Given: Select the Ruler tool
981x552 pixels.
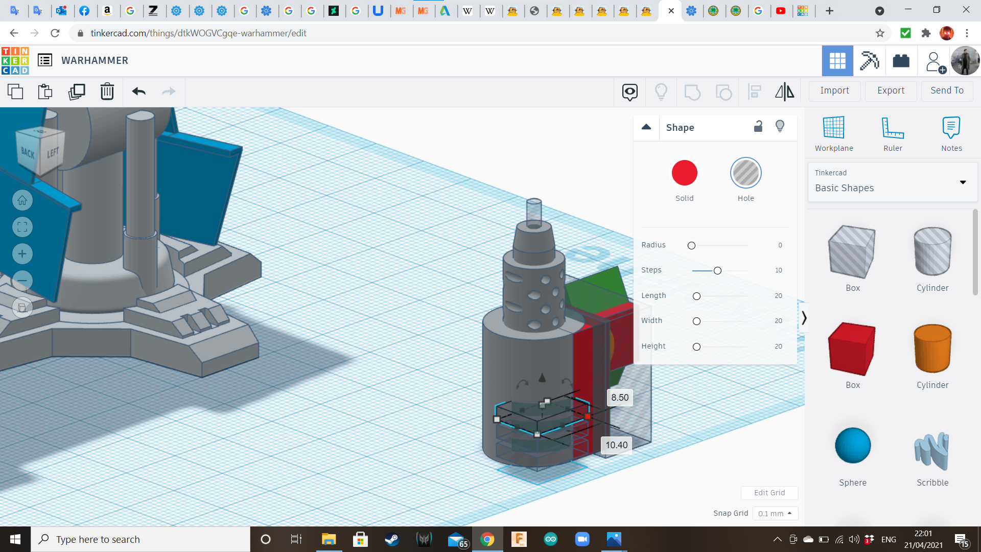Looking at the screenshot, I should [x=893, y=134].
